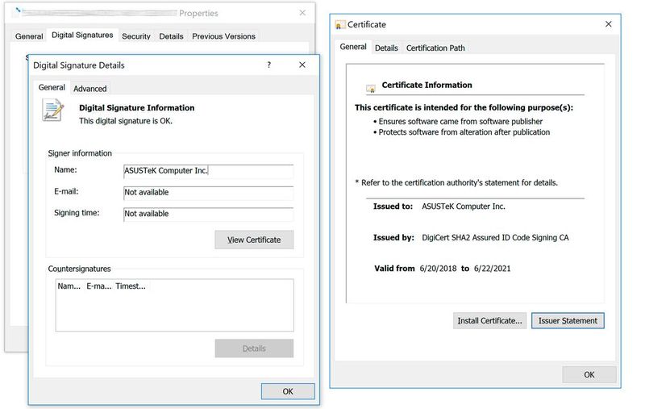Click the Install Certificate button
The image size is (645, 409).
pyautogui.click(x=489, y=320)
